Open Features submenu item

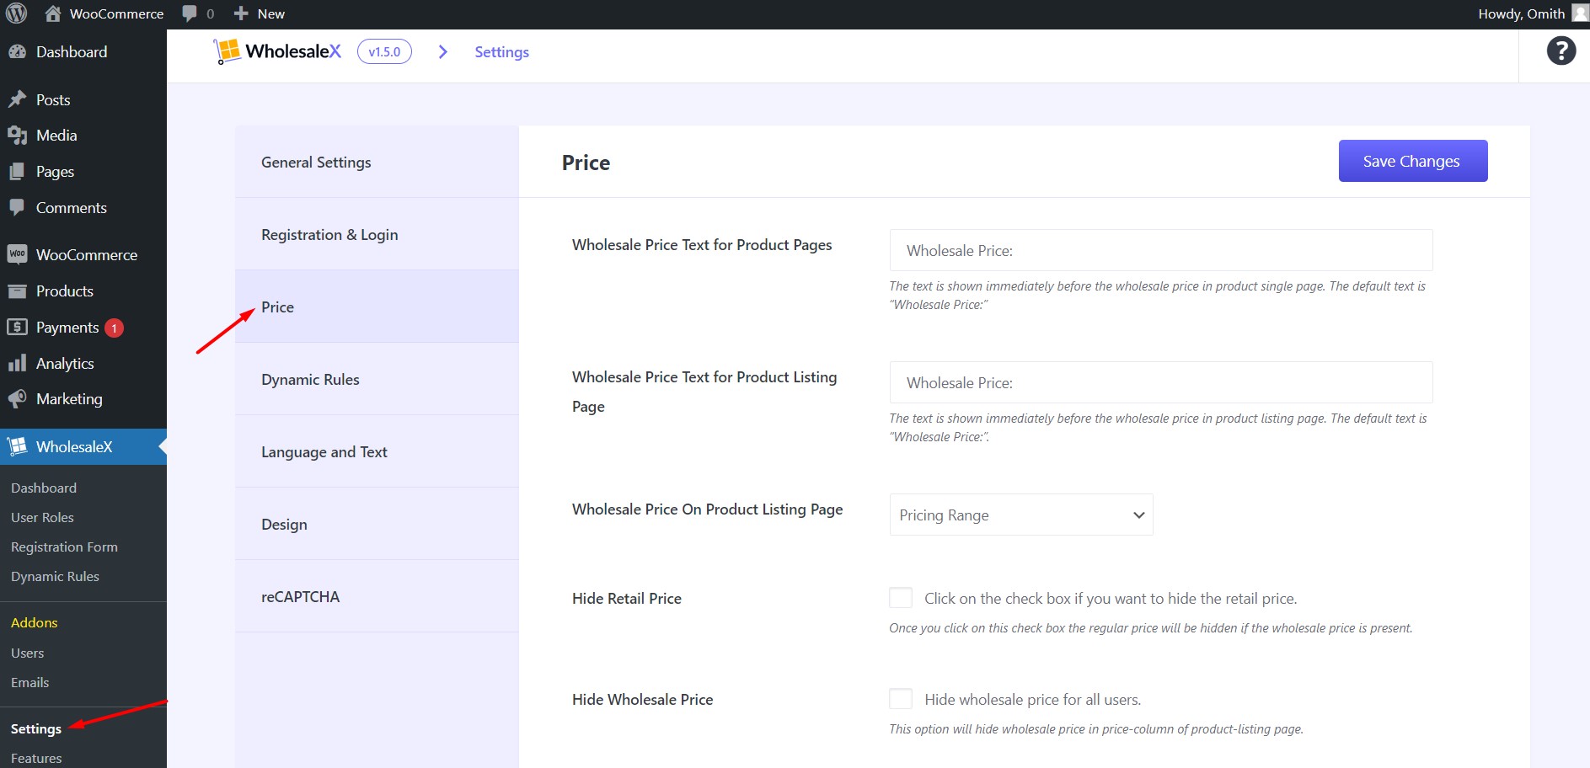(36, 758)
